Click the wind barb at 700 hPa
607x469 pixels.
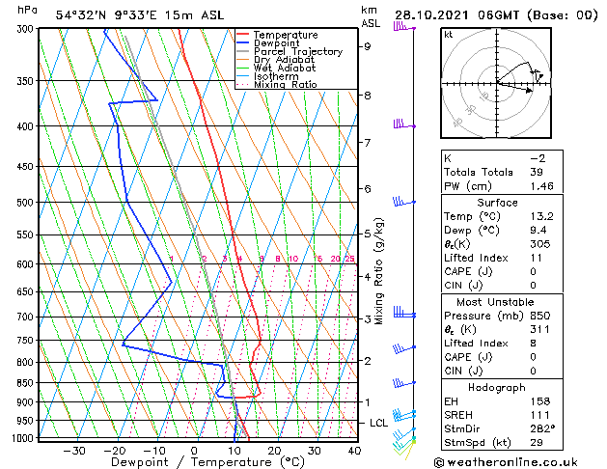[404, 313]
